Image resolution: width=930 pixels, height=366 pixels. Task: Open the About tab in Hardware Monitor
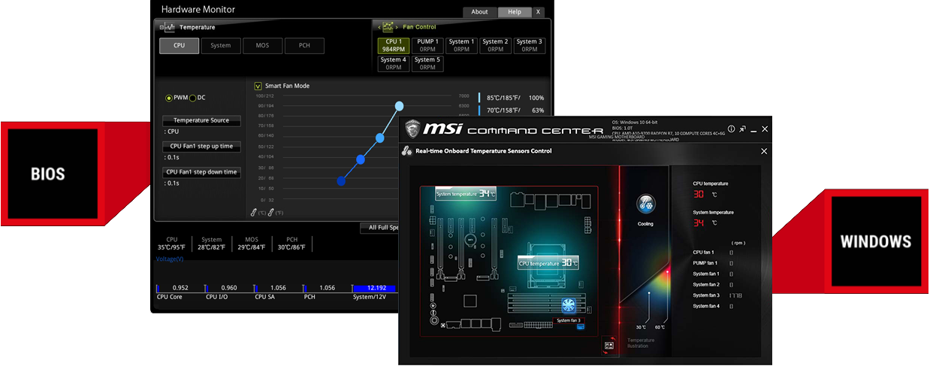[479, 12]
